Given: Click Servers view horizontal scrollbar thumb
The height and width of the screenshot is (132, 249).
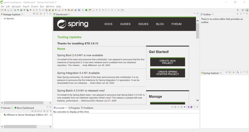Looking at the screenshot, I should (x=20, y=127).
